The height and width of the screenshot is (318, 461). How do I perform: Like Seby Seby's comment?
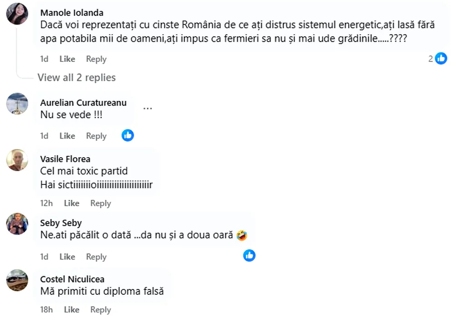tap(67, 257)
